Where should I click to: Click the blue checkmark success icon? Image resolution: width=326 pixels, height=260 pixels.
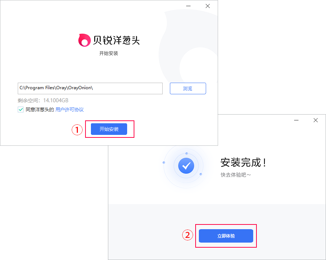186,166
